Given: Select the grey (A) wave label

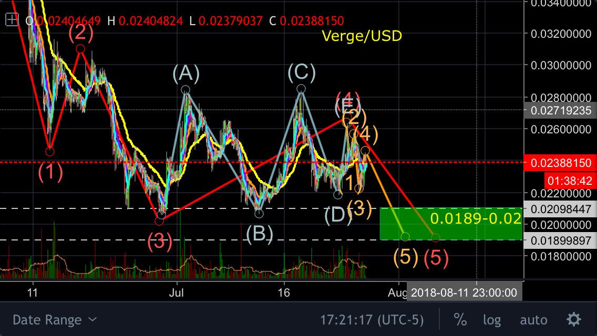Looking at the screenshot, I should 186,73.
